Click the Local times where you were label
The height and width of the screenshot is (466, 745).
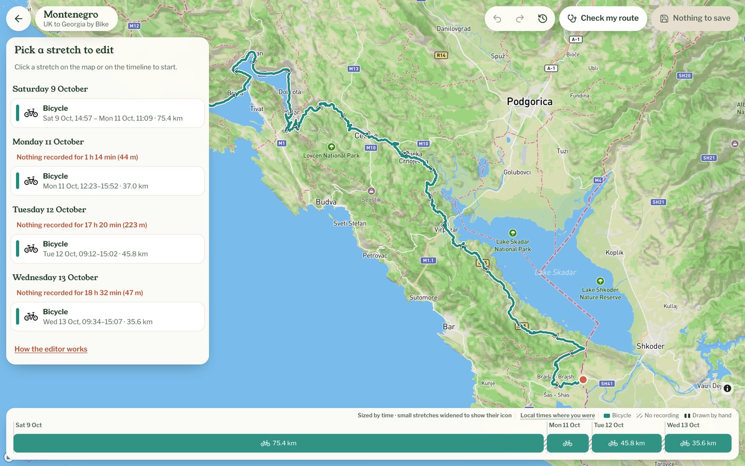point(558,415)
